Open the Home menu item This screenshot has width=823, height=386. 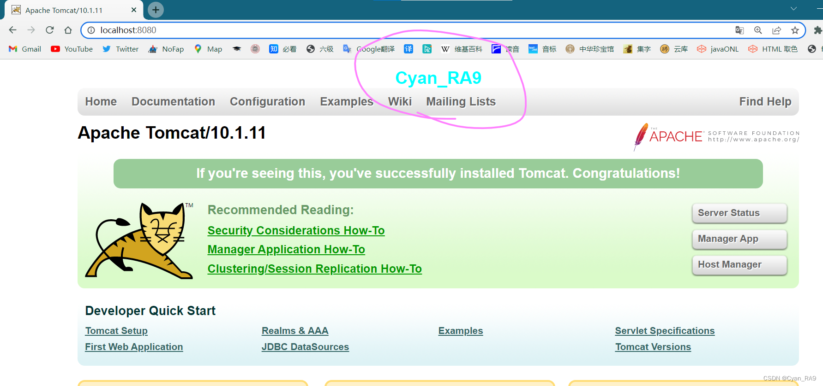tap(101, 102)
